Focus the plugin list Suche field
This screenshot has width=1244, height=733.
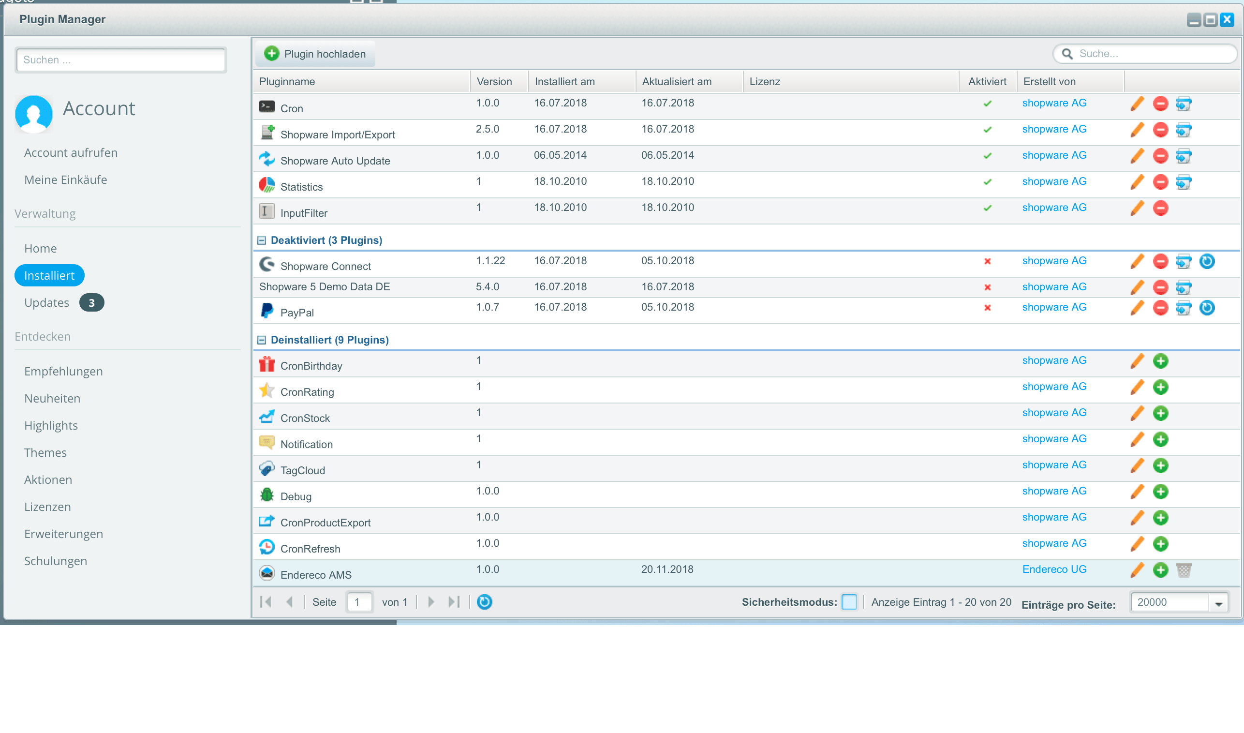tap(1145, 54)
